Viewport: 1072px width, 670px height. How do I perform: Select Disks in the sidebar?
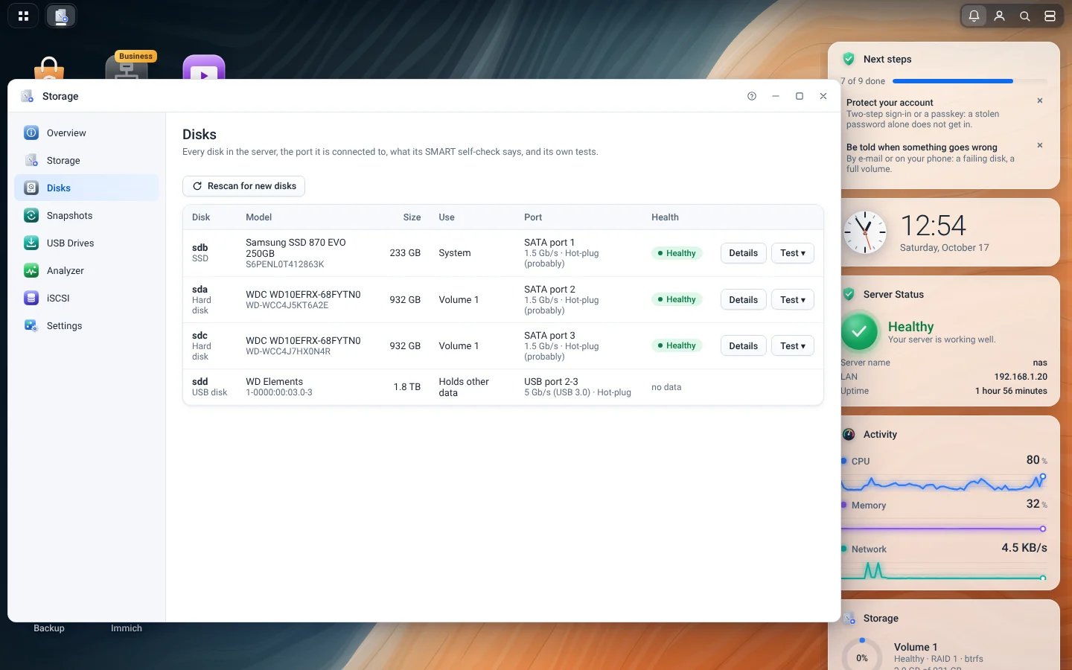point(86,188)
